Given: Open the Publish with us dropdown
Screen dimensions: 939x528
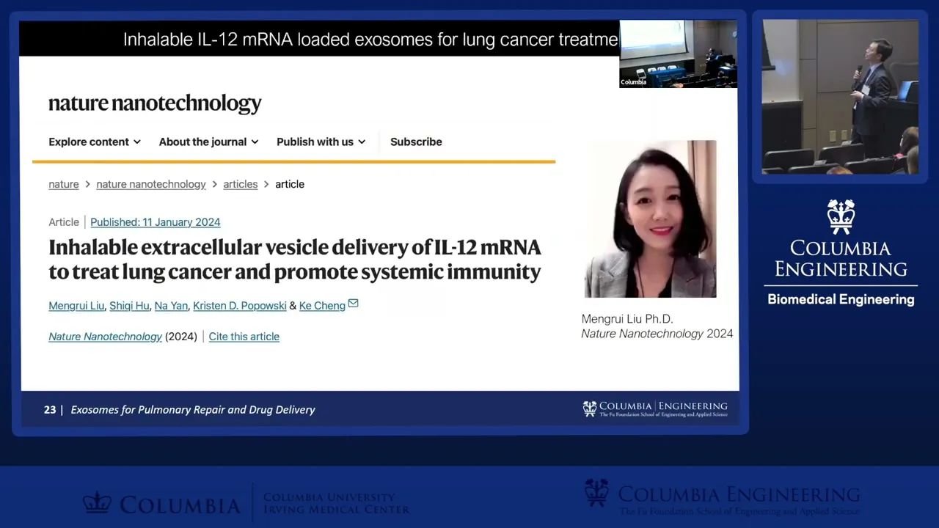Looking at the screenshot, I should (x=321, y=142).
